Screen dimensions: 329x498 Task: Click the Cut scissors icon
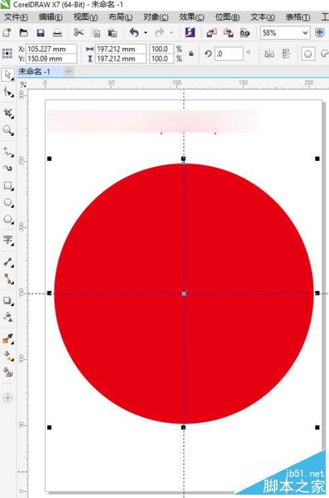coord(78,32)
